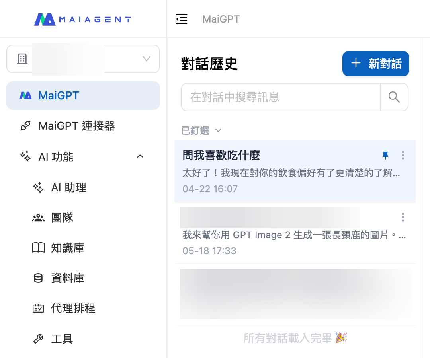Open the 團隊 menu item
430x358 pixels.
tap(83, 218)
